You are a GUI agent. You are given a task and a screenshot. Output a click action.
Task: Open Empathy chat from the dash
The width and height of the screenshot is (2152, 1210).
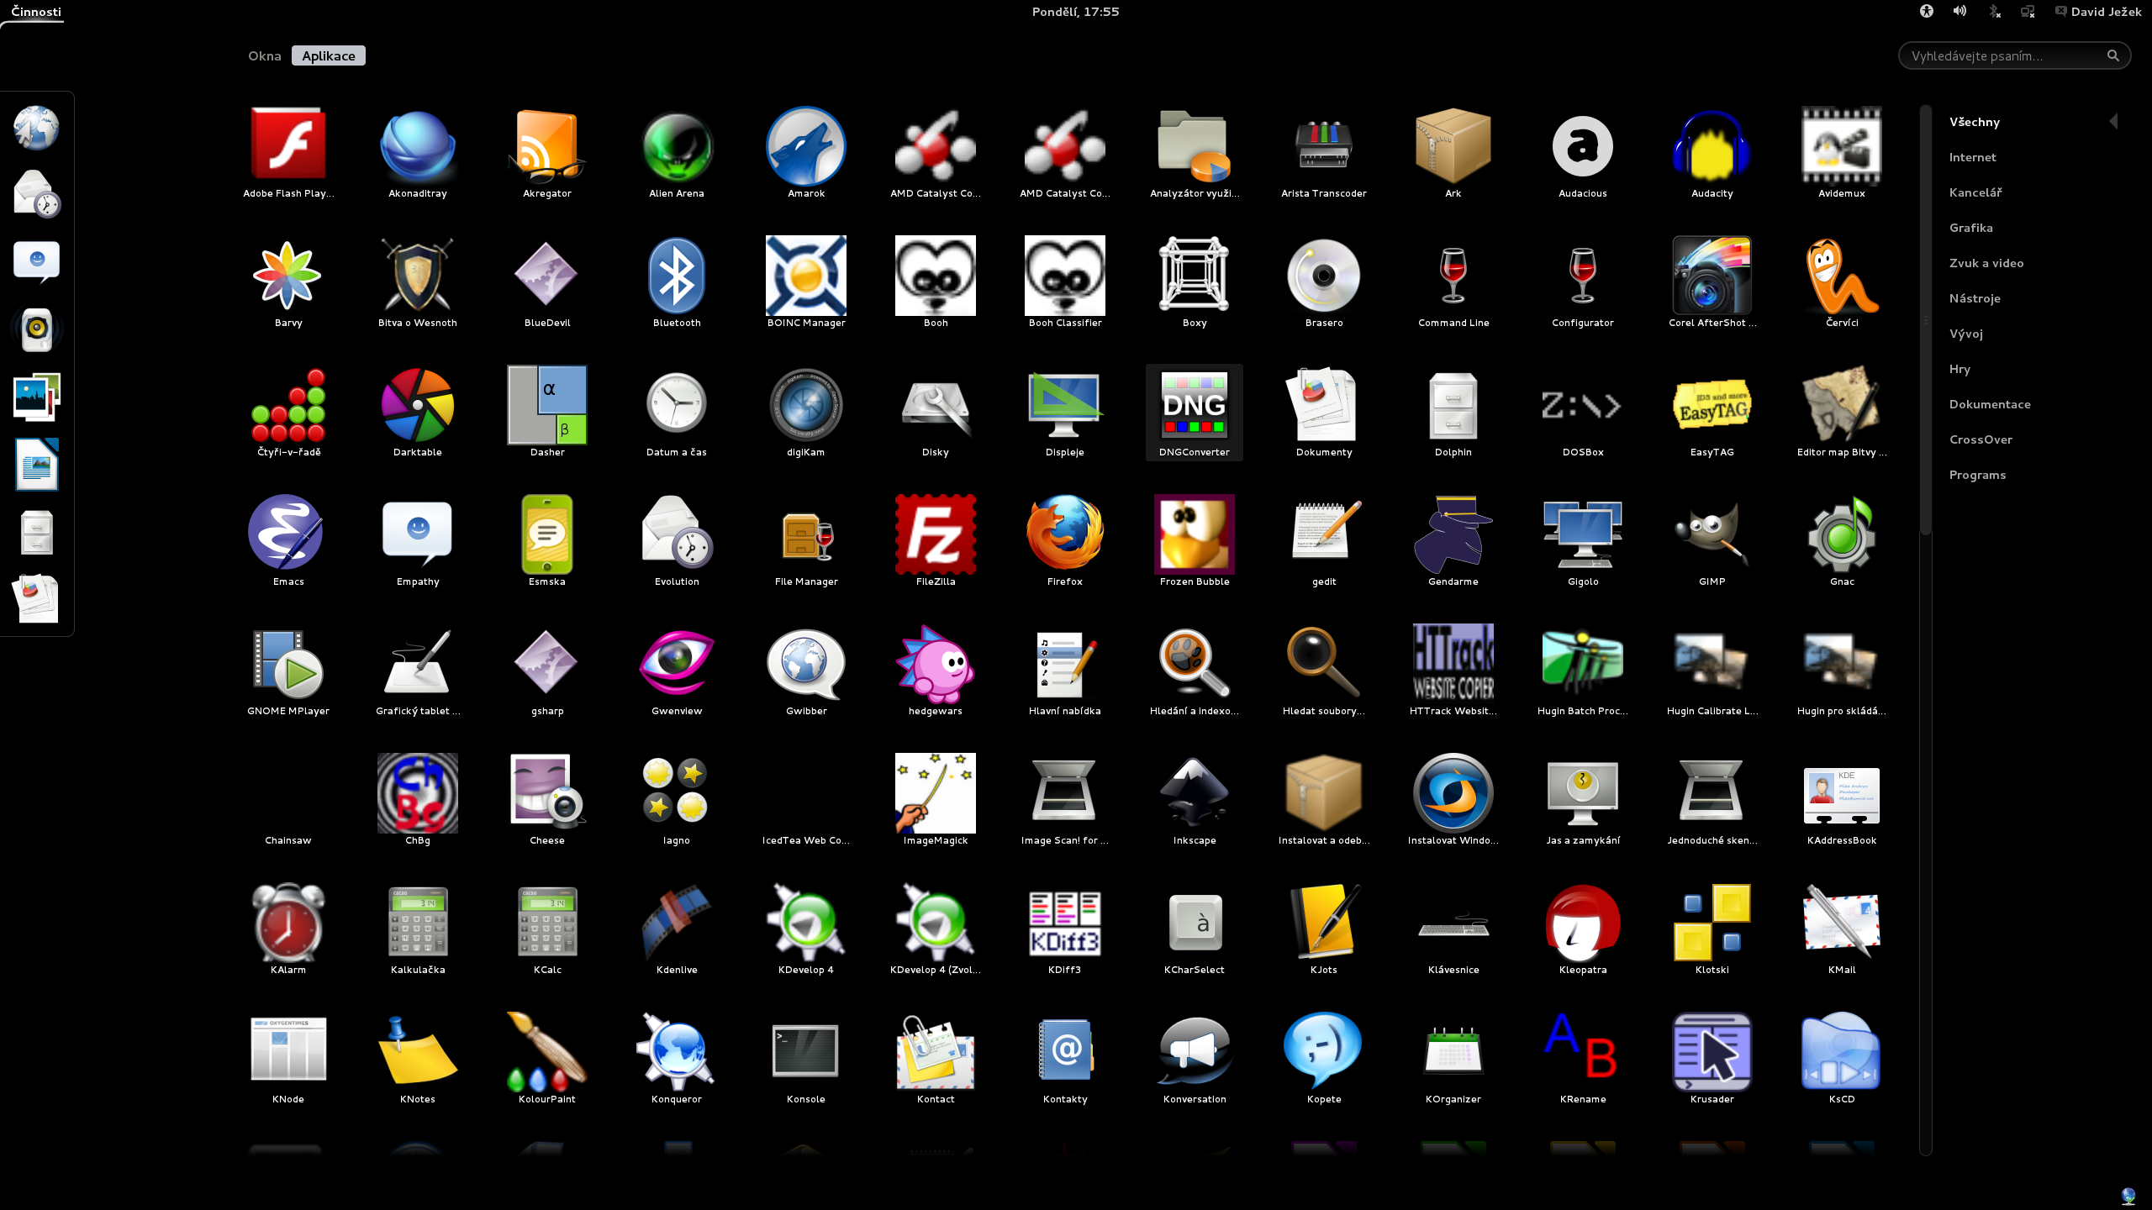36,262
